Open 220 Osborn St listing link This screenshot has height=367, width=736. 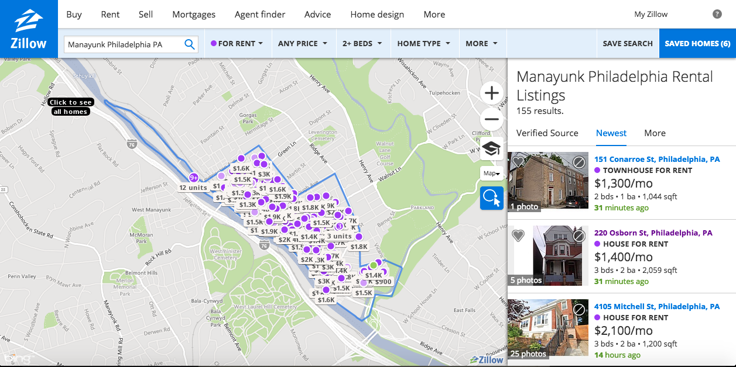tap(653, 233)
